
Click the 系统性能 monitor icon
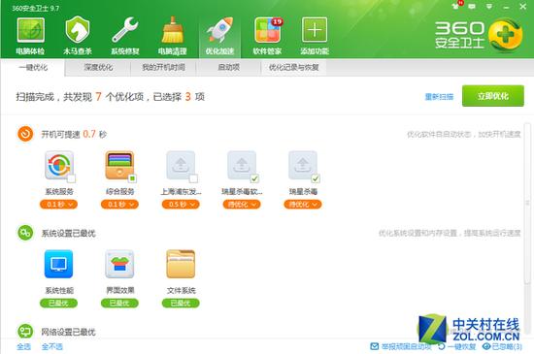pos(58,264)
